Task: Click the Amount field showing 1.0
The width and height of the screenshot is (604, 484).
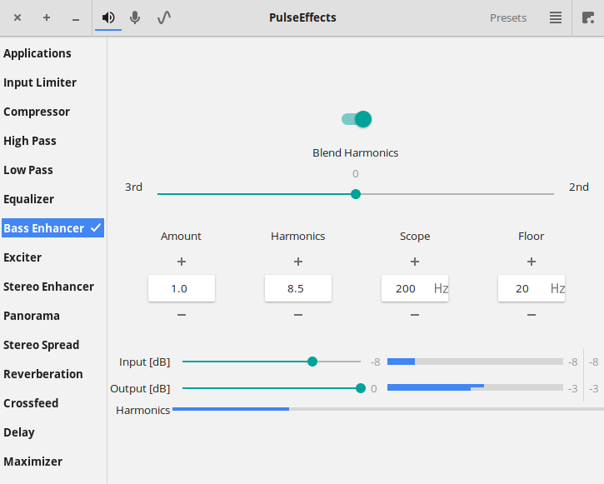Action: pos(182,288)
